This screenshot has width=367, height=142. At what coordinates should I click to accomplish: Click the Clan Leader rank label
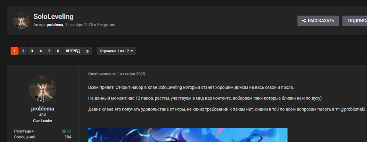(43, 121)
